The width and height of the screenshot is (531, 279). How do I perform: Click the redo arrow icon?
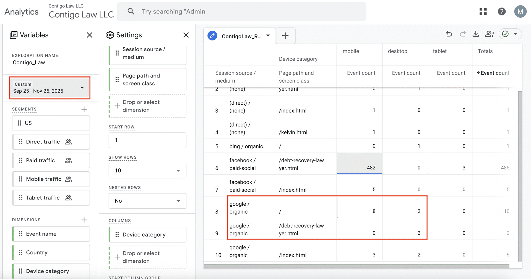[462, 34]
